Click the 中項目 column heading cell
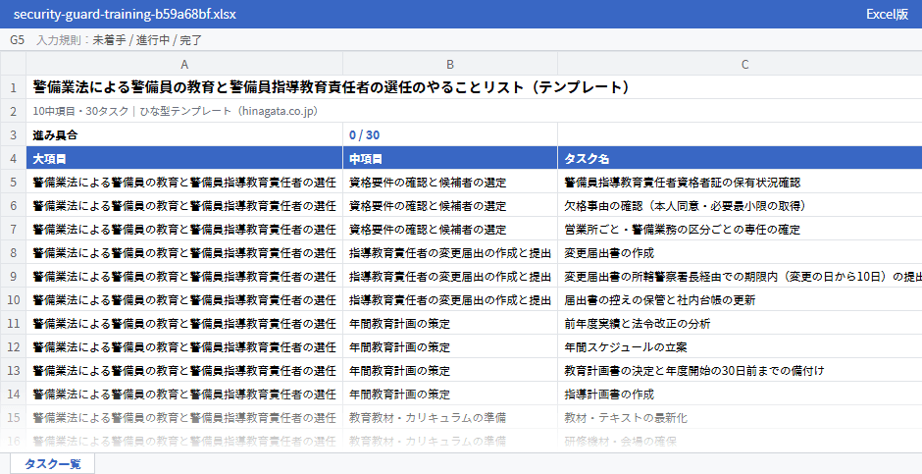The width and height of the screenshot is (922, 474). (450, 158)
